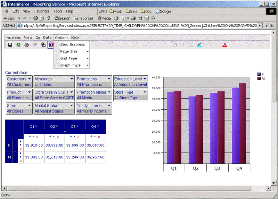The image size is (278, 199).
Task: Expand the Measures slice dropdown
Action: point(72,79)
